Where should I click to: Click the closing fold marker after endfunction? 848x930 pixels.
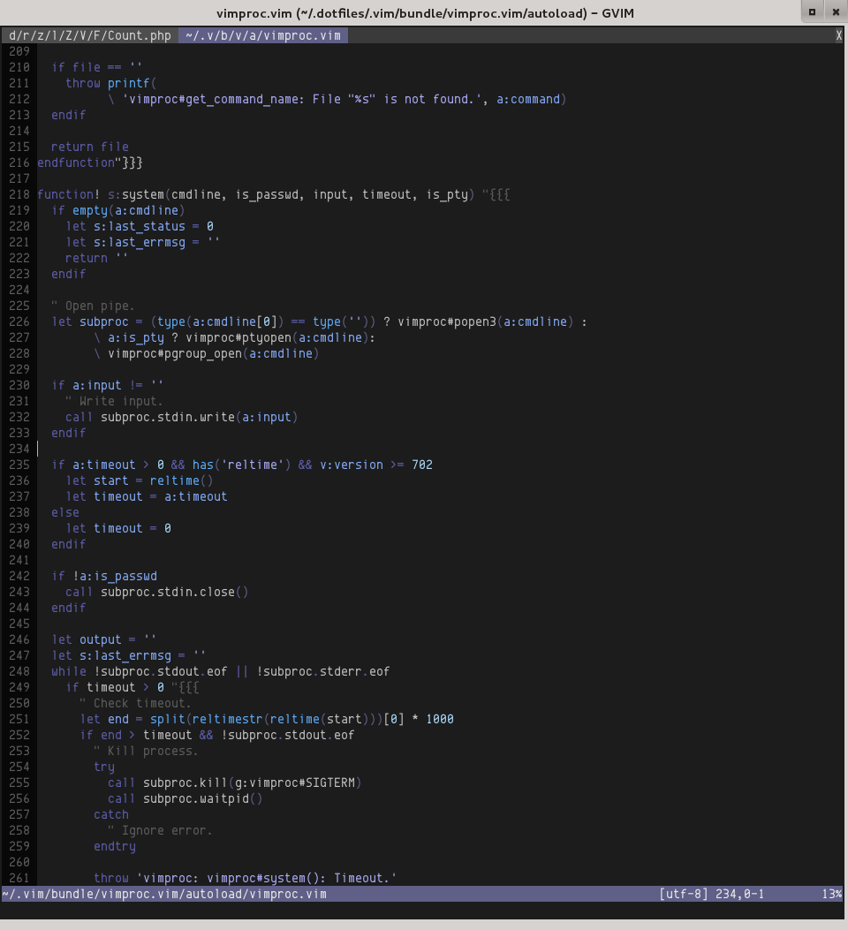click(x=129, y=163)
